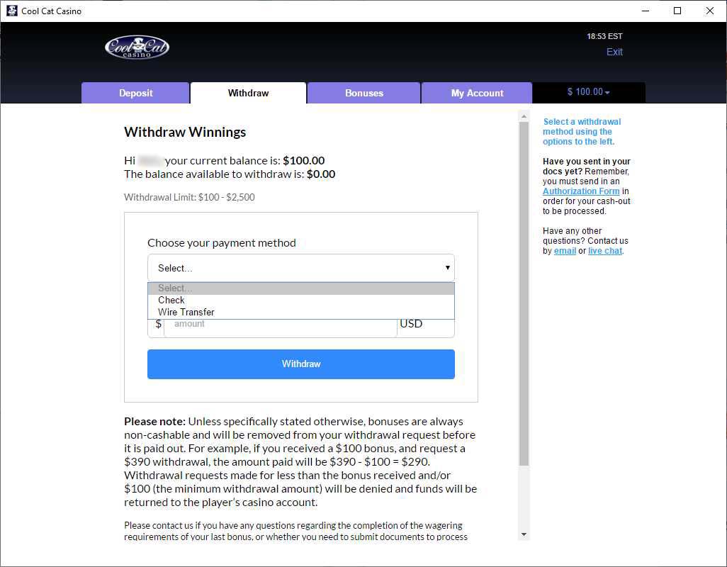
Task: Click the 18:53 EST clock text
Action: point(604,36)
